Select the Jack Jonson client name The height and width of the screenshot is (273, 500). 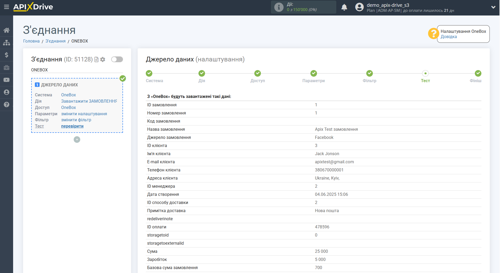327,154
